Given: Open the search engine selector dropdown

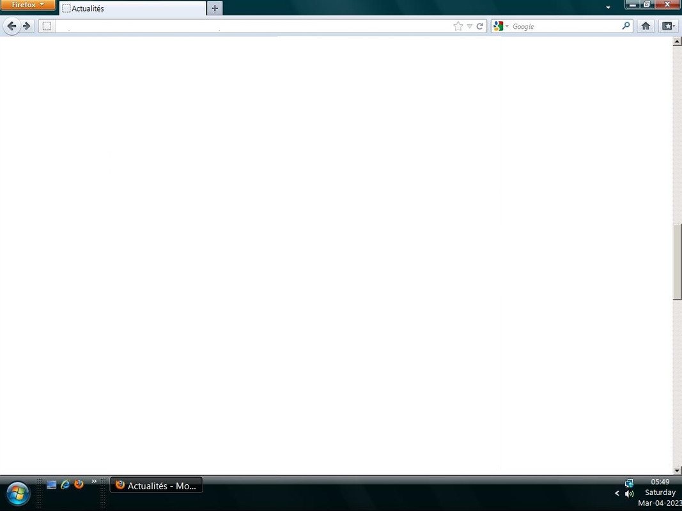Looking at the screenshot, I should (x=500, y=26).
